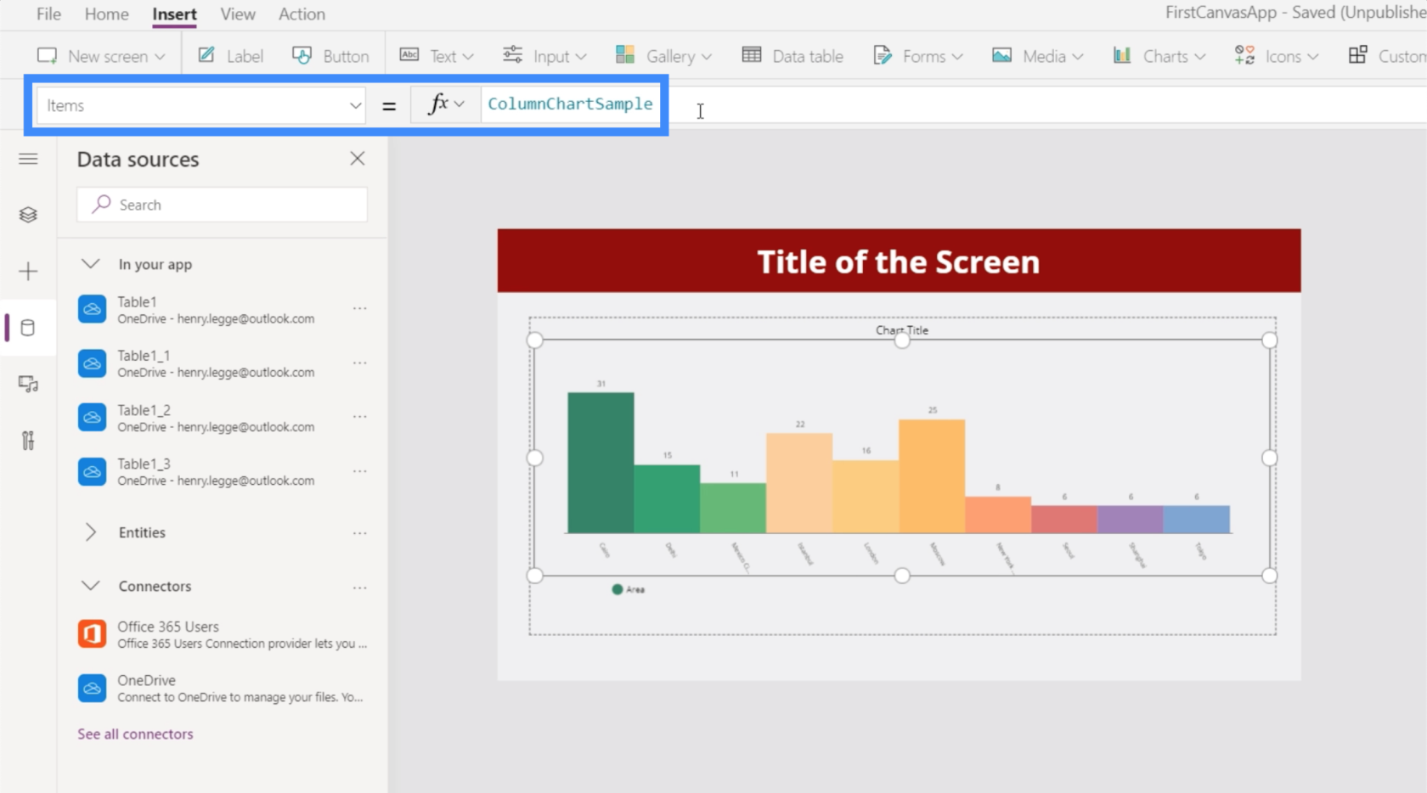Open the Text controls dropdown

click(x=437, y=56)
